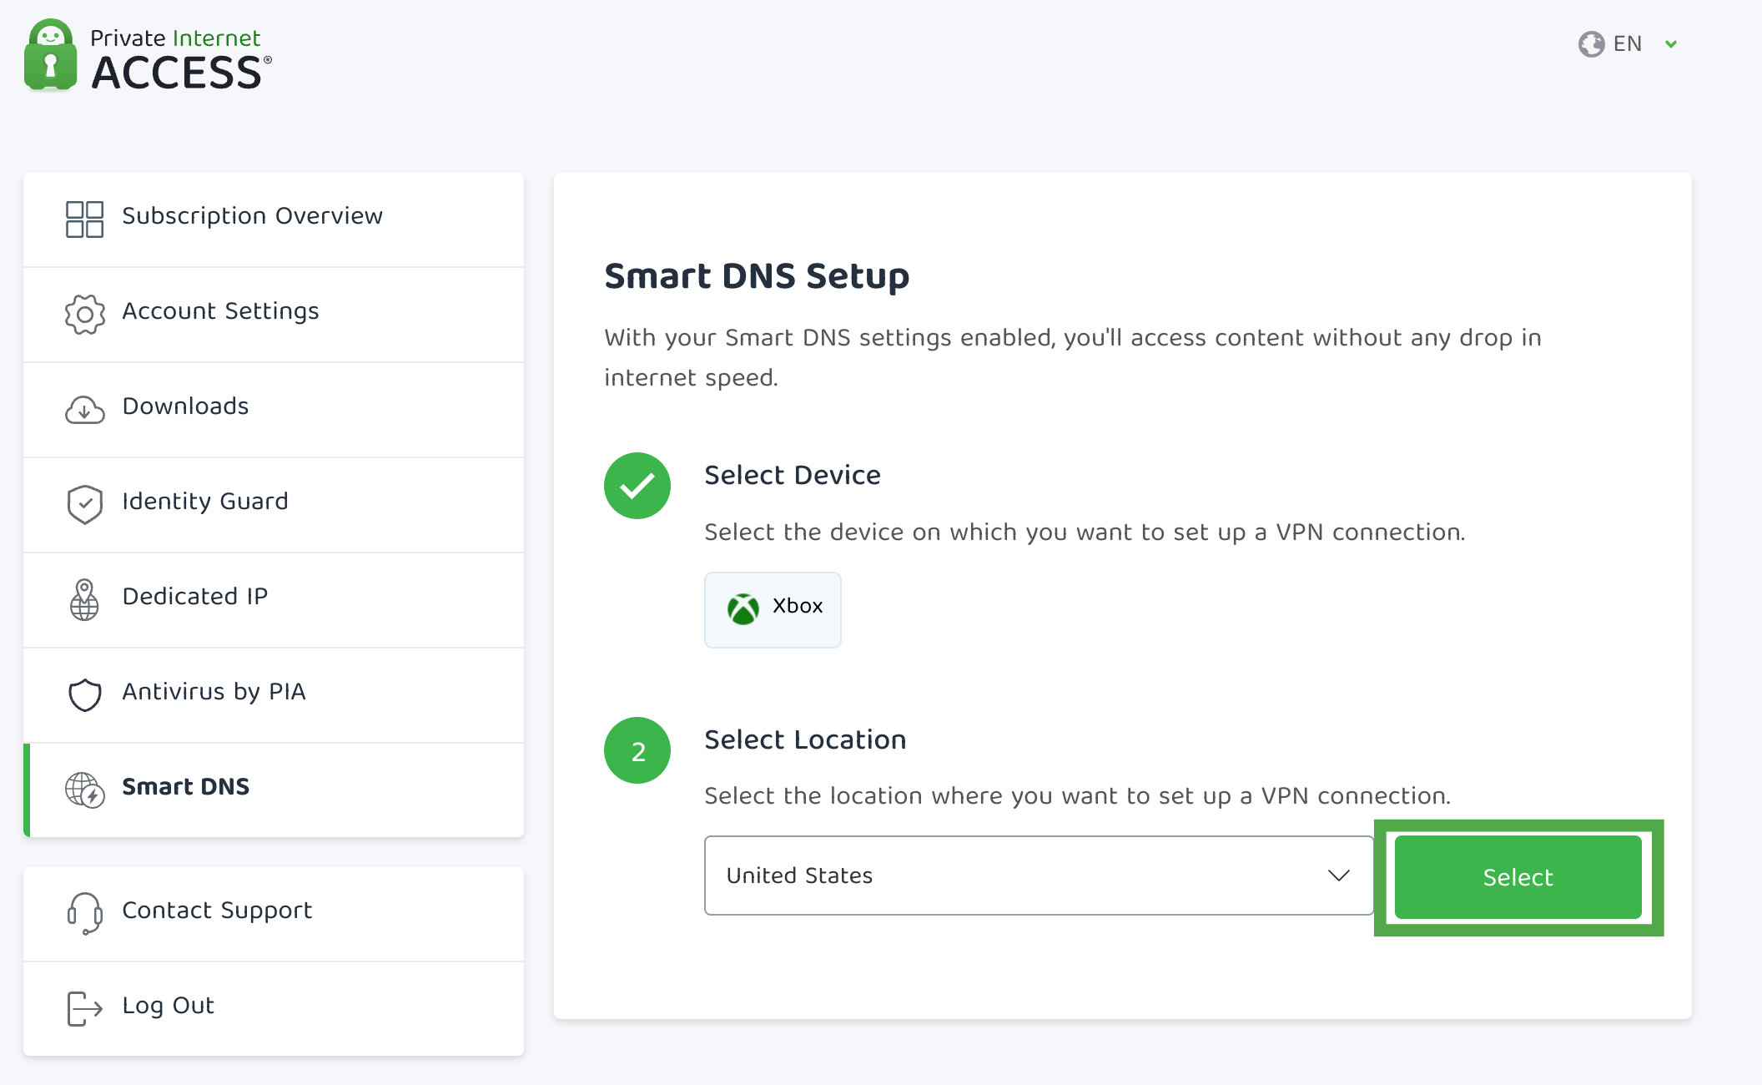This screenshot has height=1085, width=1762.
Task: Click the Identity Guard shield check icon
Action: coord(84,504)
